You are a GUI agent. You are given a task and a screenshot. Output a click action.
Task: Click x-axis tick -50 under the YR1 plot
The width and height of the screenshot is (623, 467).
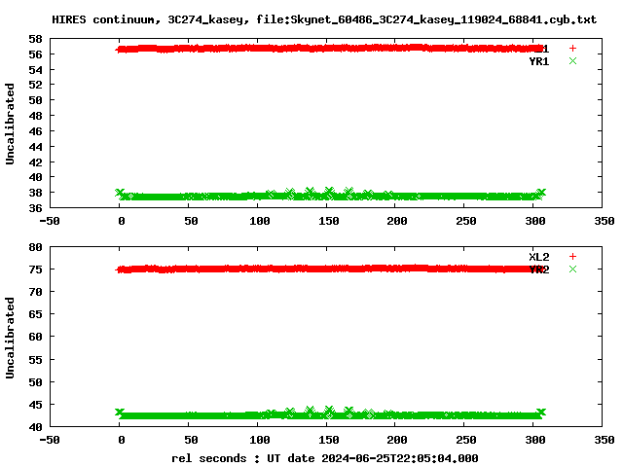pos(50,221)
